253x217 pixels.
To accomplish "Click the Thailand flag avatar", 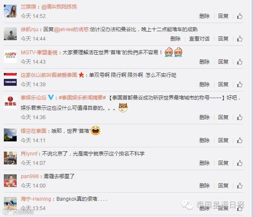I will coord(10,79).
